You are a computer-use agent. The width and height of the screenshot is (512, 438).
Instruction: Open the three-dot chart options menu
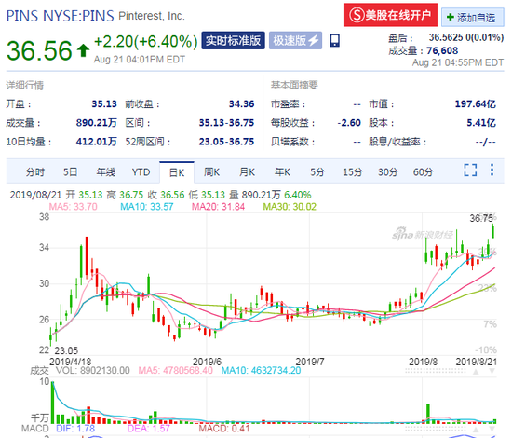[x=492, y=170]
